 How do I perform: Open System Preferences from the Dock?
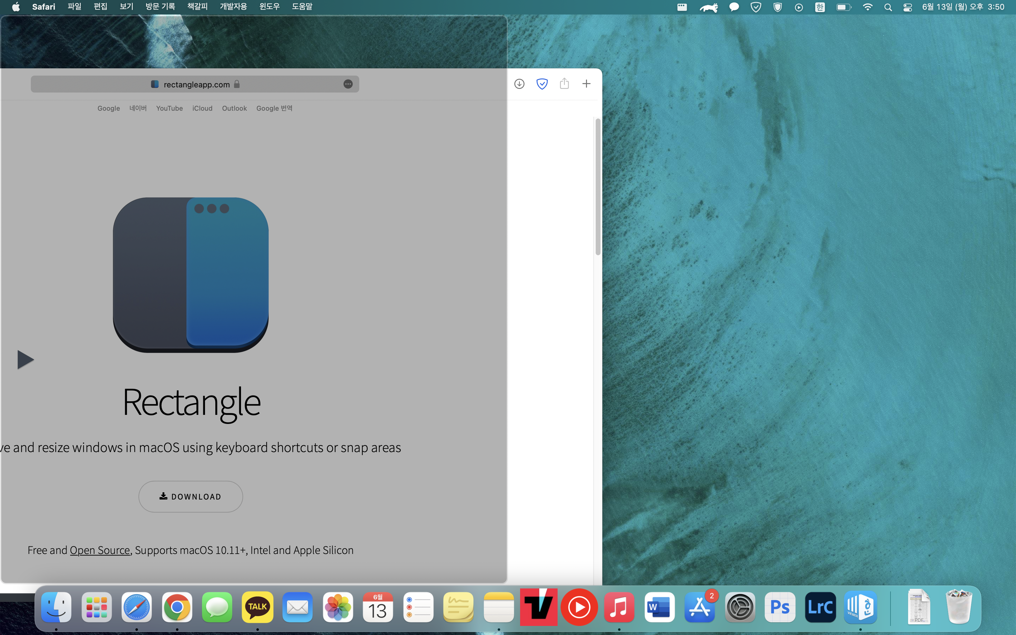click(x=740, y=607)
